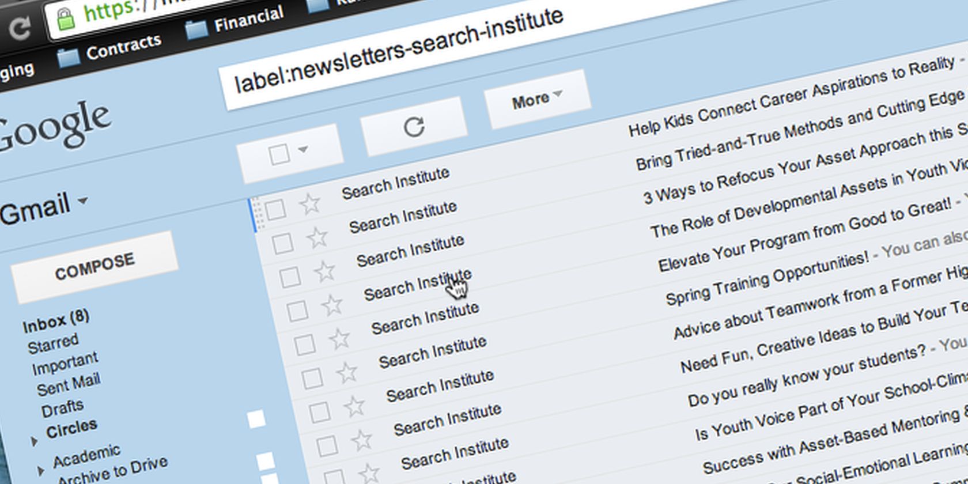Check the '3 Ways to Refocus' email

click(x=290, y=277)
